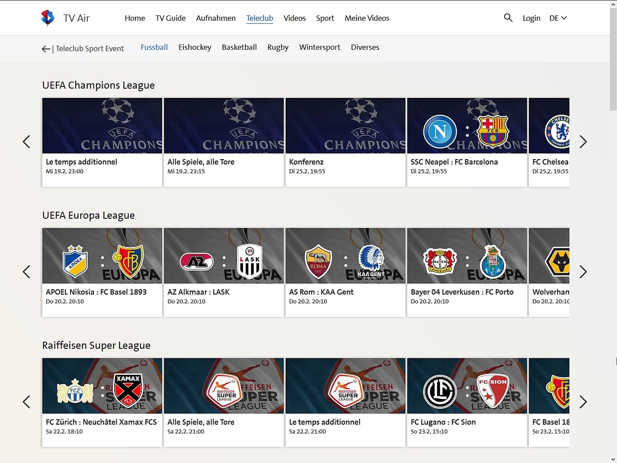Click the FC Basel crest on APOEL card
This screenshot has height=463, width=617.
(128, 261)
